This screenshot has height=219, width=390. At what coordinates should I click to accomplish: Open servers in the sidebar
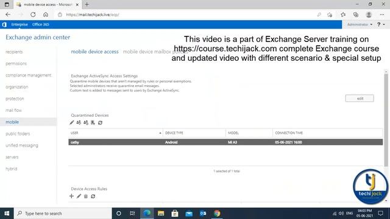(12, 157)
